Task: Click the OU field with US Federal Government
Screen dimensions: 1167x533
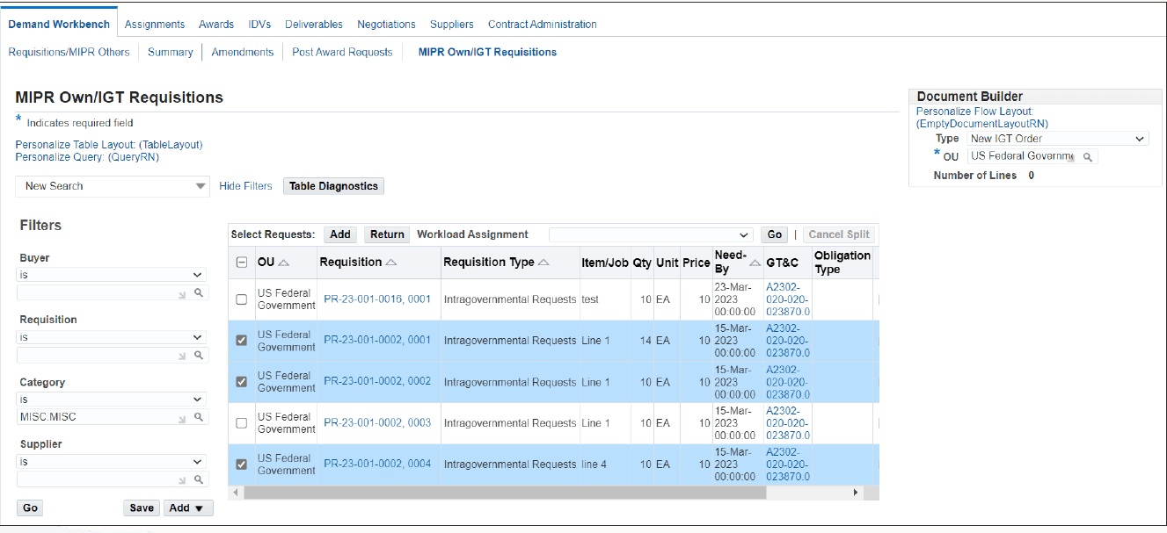Action: (x=1023, y=156)
